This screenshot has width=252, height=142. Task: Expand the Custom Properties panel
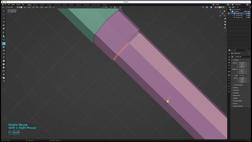click(x=238, y=106)
